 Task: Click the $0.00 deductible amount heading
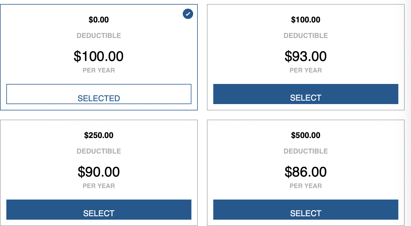(x=99, y=20)
